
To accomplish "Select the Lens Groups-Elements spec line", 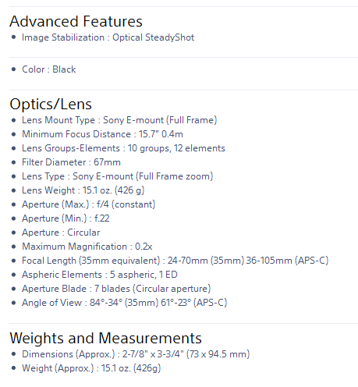I will (123, 148).
